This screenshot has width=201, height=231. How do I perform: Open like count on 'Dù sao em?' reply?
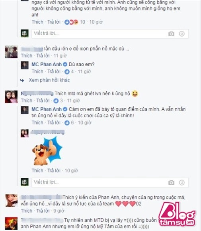69,71
